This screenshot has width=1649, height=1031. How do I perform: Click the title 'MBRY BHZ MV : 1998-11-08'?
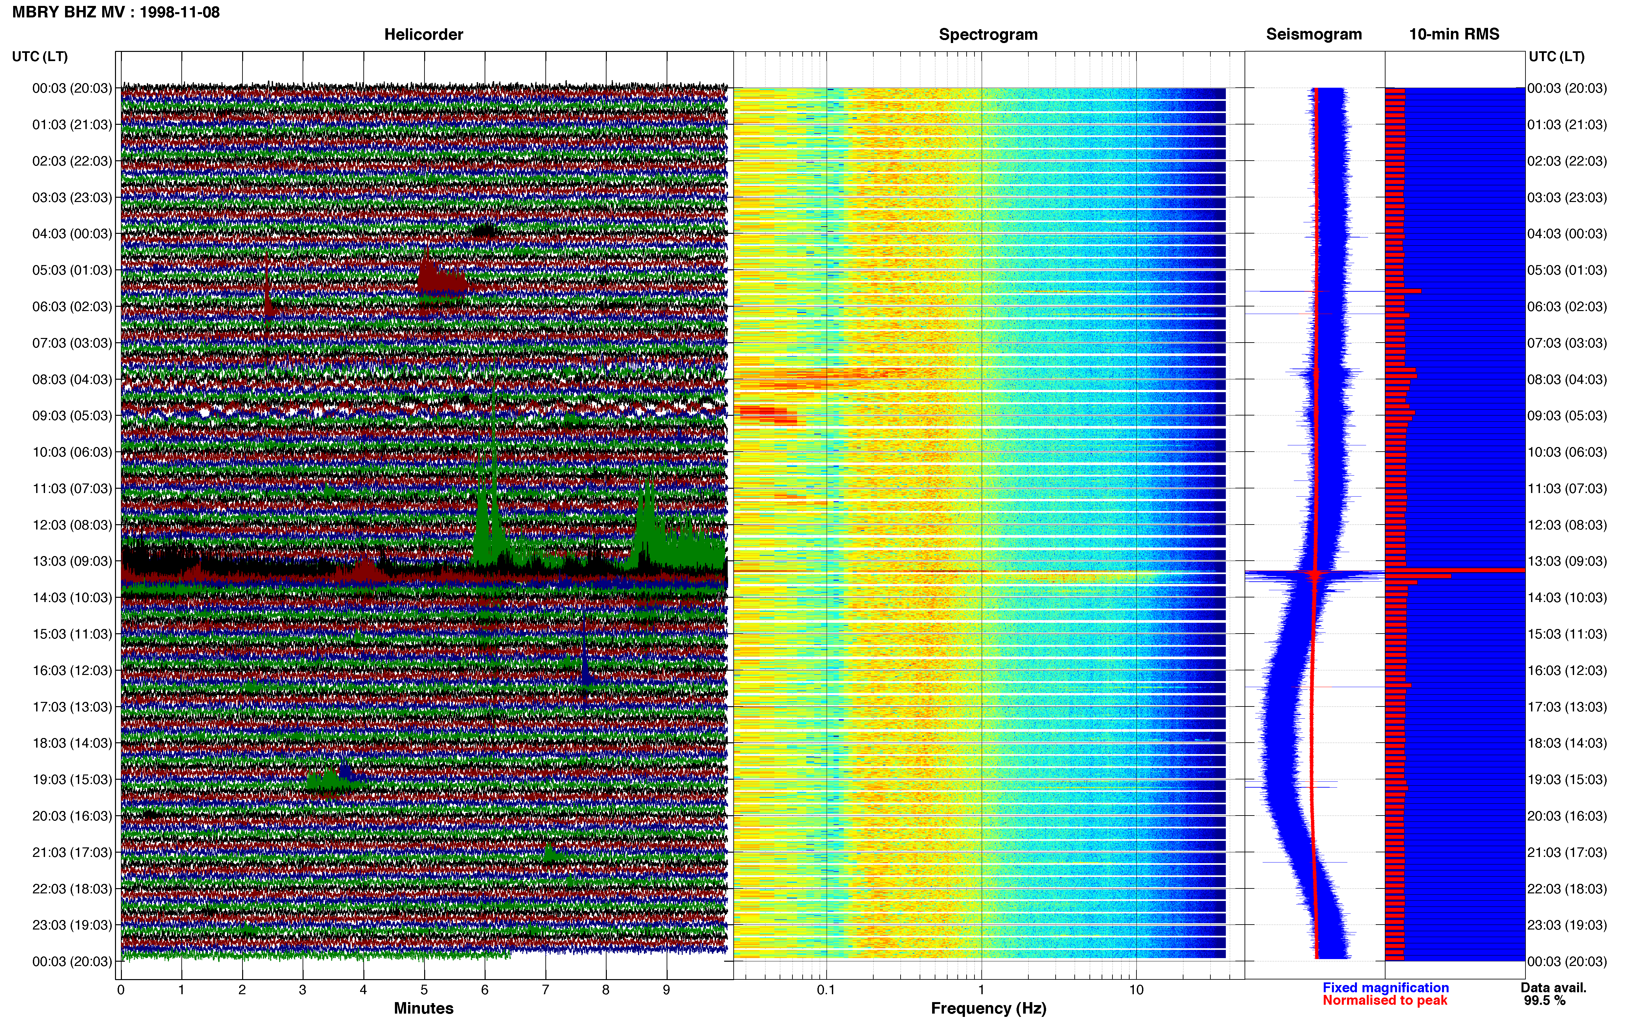[x=116, y=12]
